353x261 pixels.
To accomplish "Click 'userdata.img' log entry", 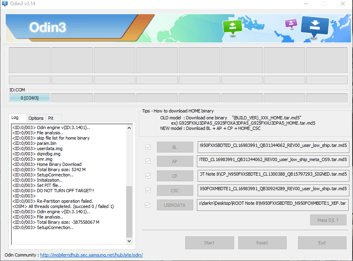I will [37, 149].
